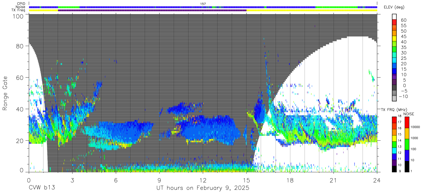The image size is (424, 195).
Task: Select the 80 tick label on Range Gate axis
Action: pyautogui.click(x=20, y=46)
